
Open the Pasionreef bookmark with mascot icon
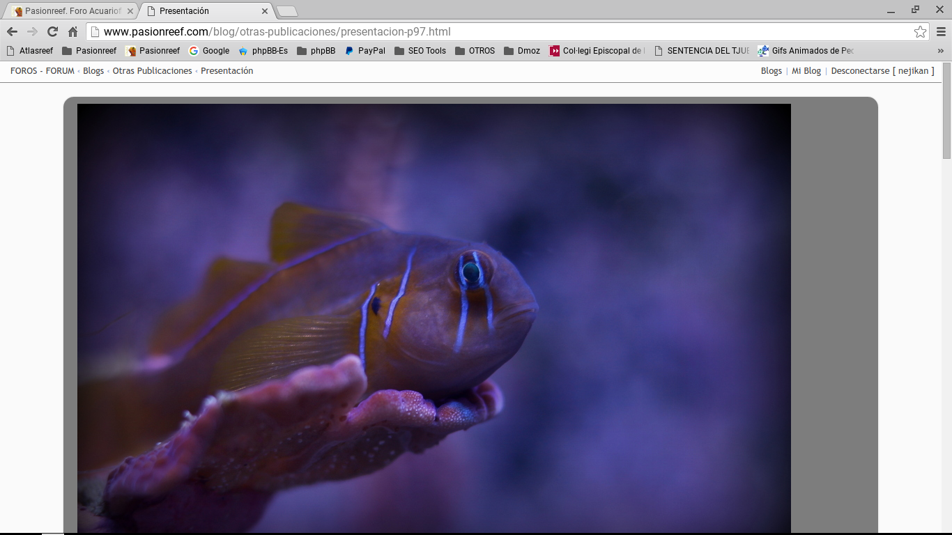153,51
